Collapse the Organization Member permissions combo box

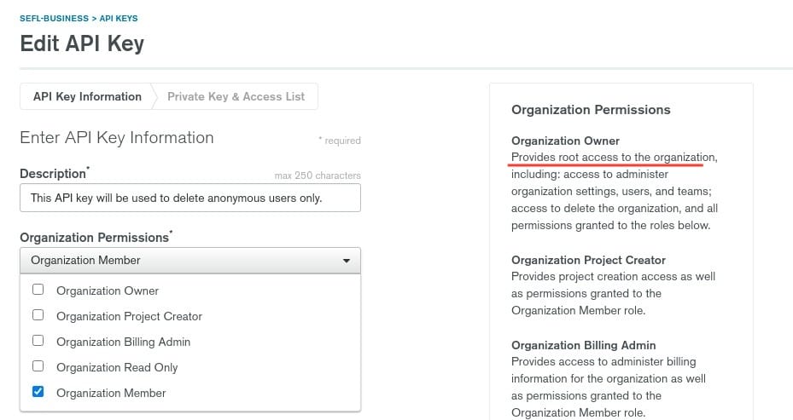(190, 261)
